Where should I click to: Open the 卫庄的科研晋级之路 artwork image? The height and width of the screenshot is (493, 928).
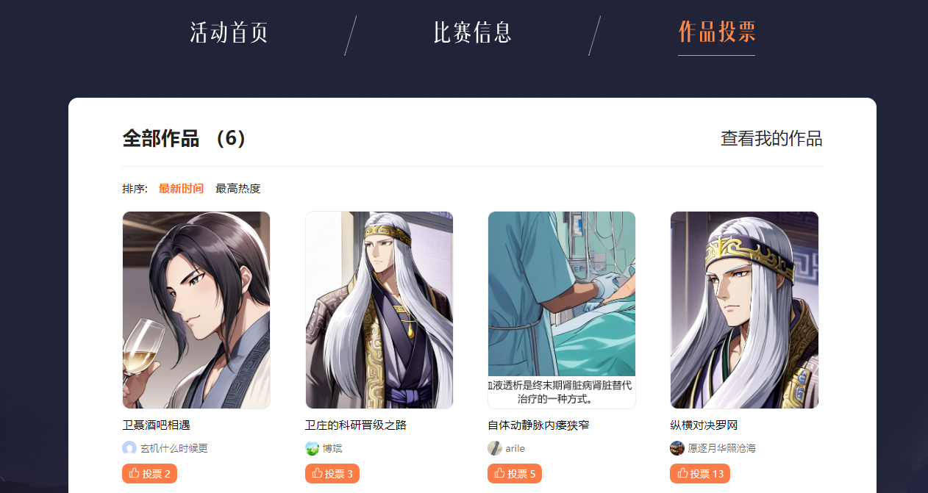(379, 310)
